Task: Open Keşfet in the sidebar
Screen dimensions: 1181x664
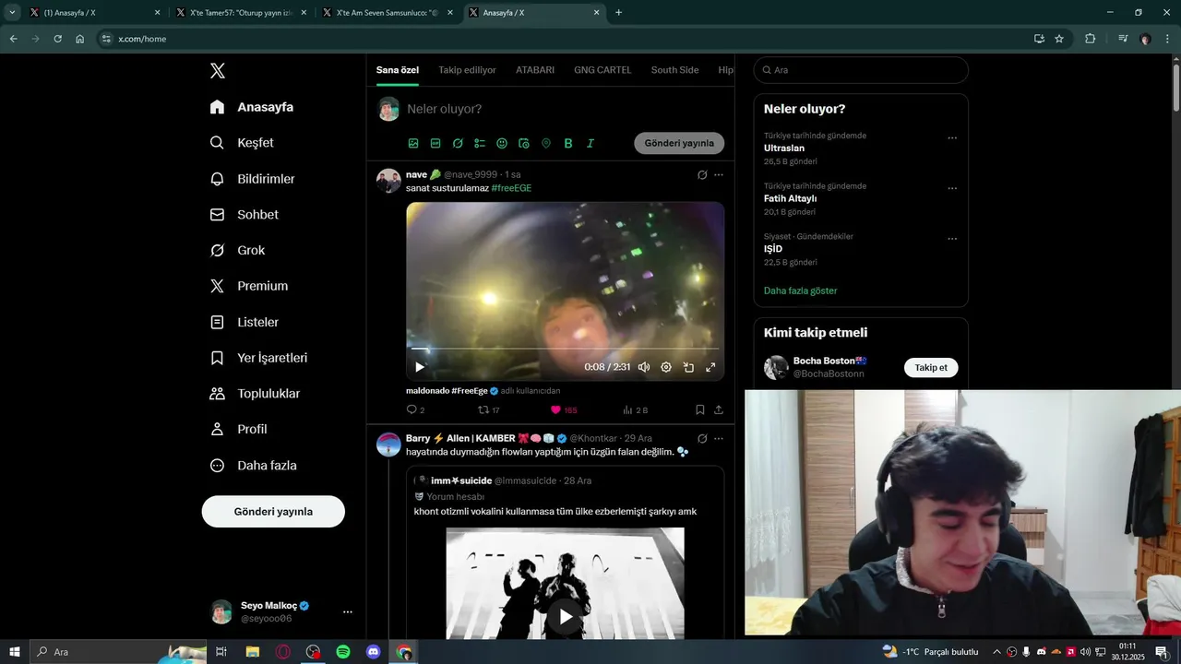Action: [x=242, y=143]
